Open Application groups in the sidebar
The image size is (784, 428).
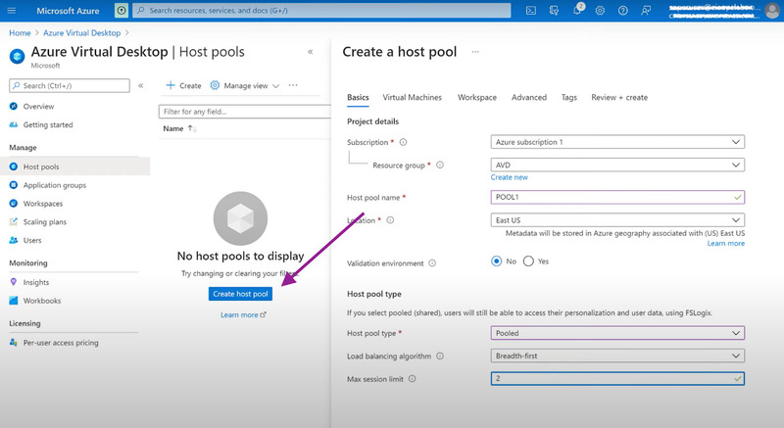54,185
